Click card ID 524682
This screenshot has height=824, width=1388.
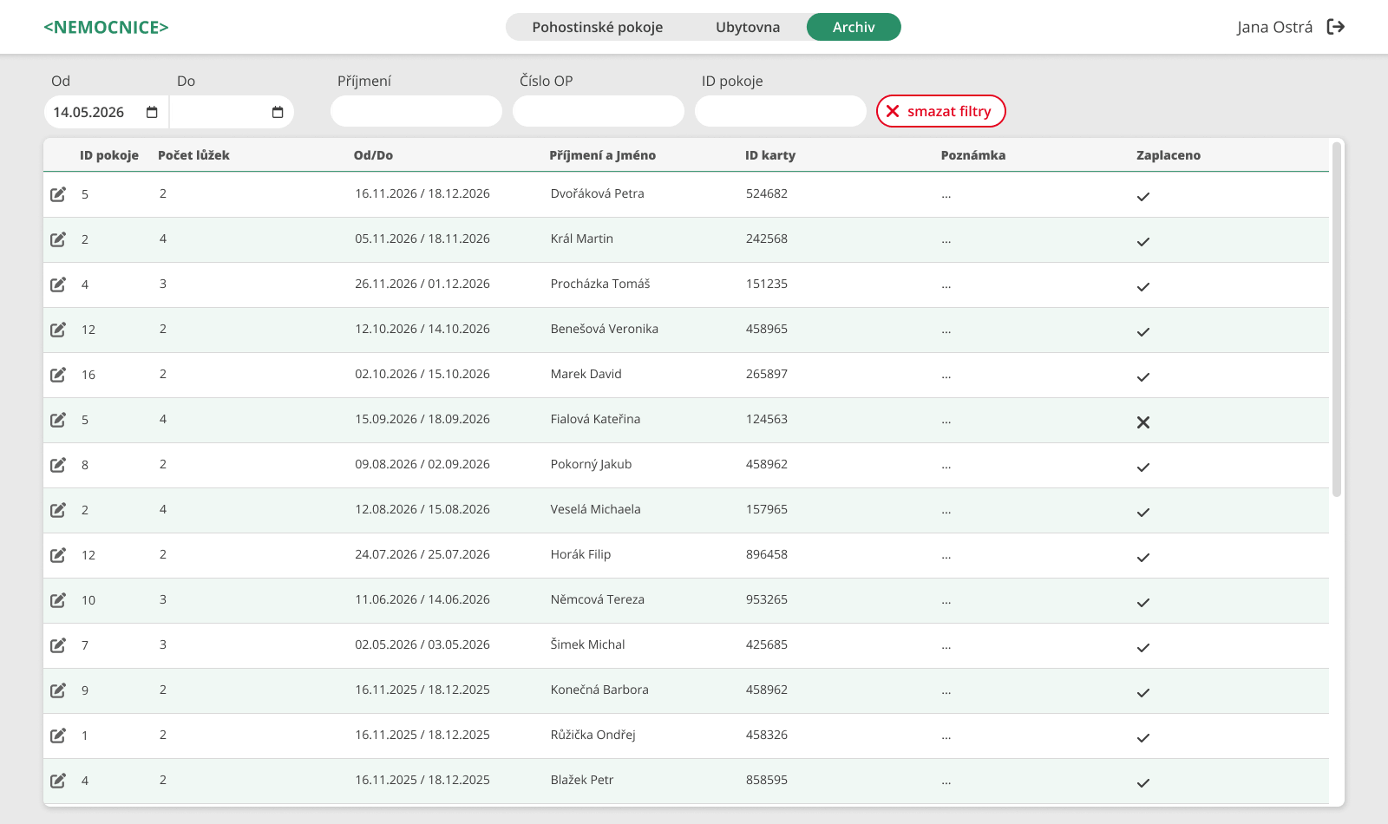(x=767, y=193)
